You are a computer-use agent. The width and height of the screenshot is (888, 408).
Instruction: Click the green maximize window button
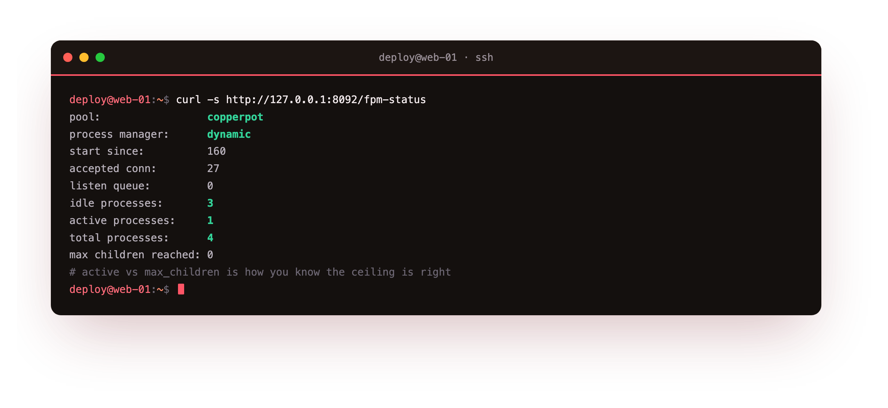coord(100,57)
